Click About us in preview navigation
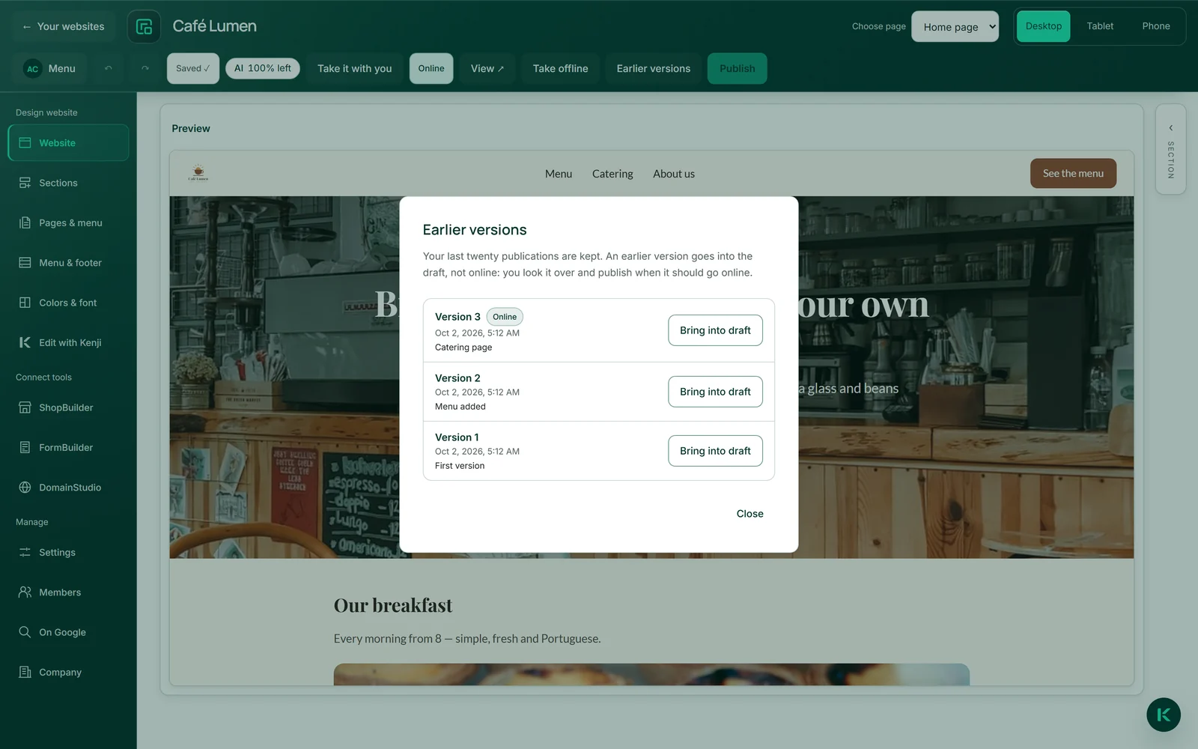 673,174
